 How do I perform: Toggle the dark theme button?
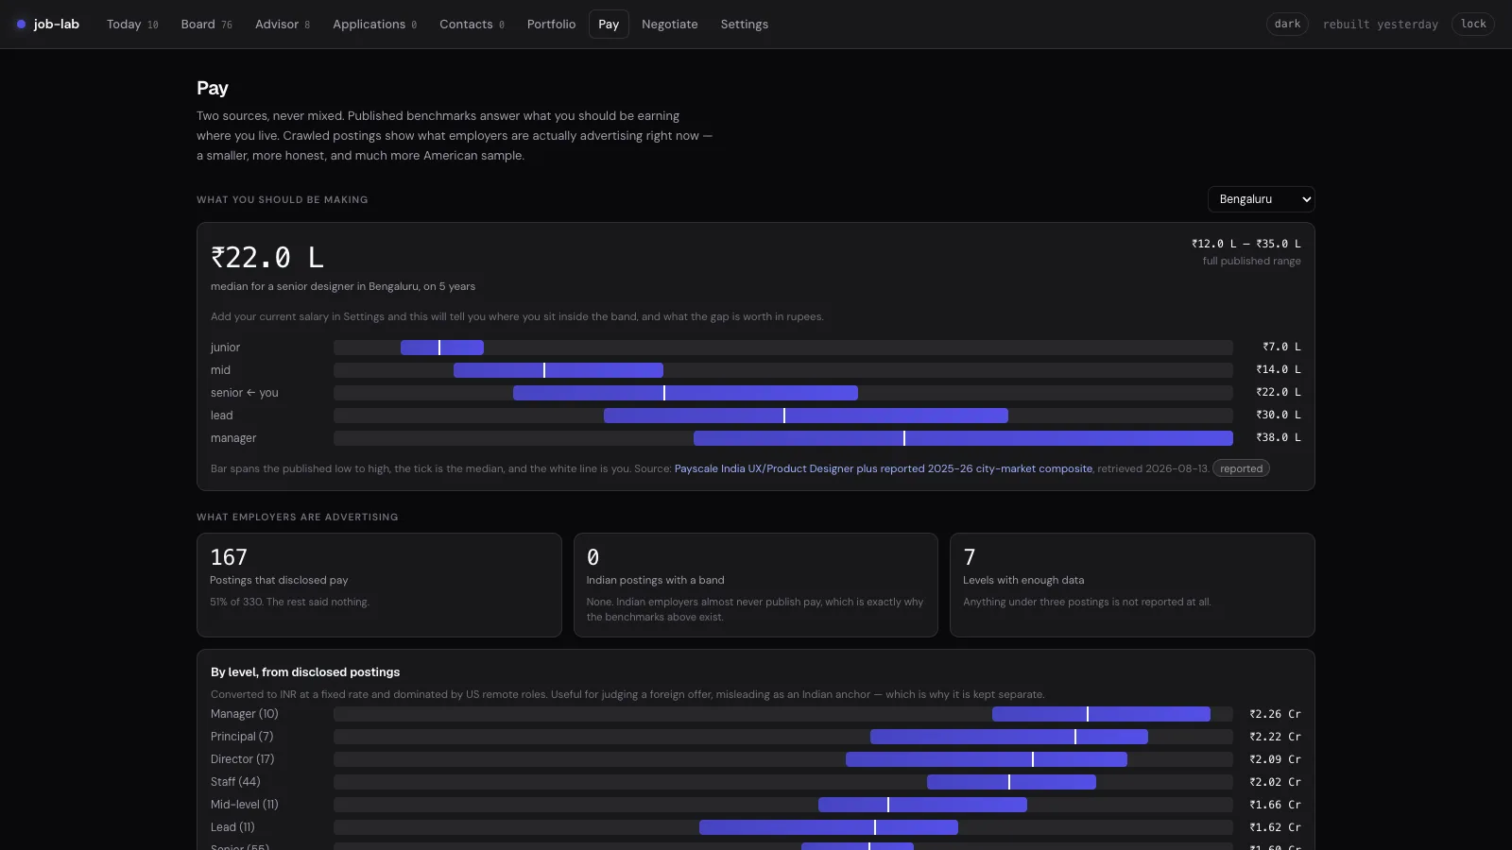point(1287,25)
